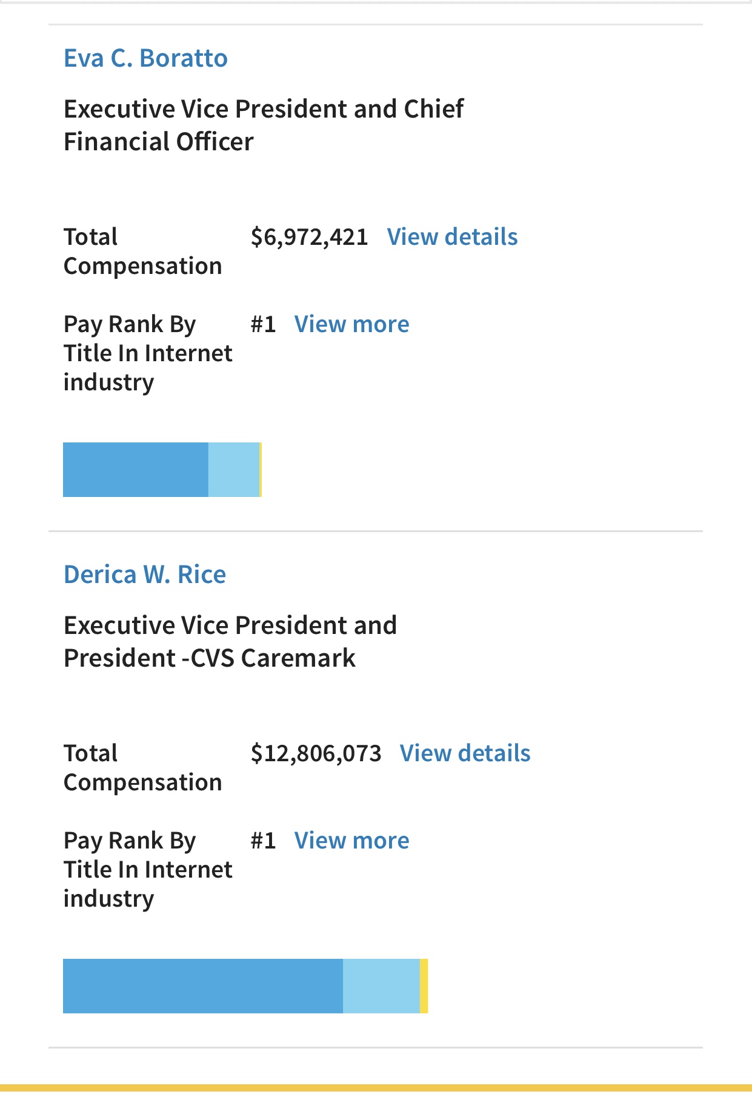Viewport: 752px width, 1097px height.
Task: Click the Chief Financial Officer title text
Action: click(x=264, y=125)
